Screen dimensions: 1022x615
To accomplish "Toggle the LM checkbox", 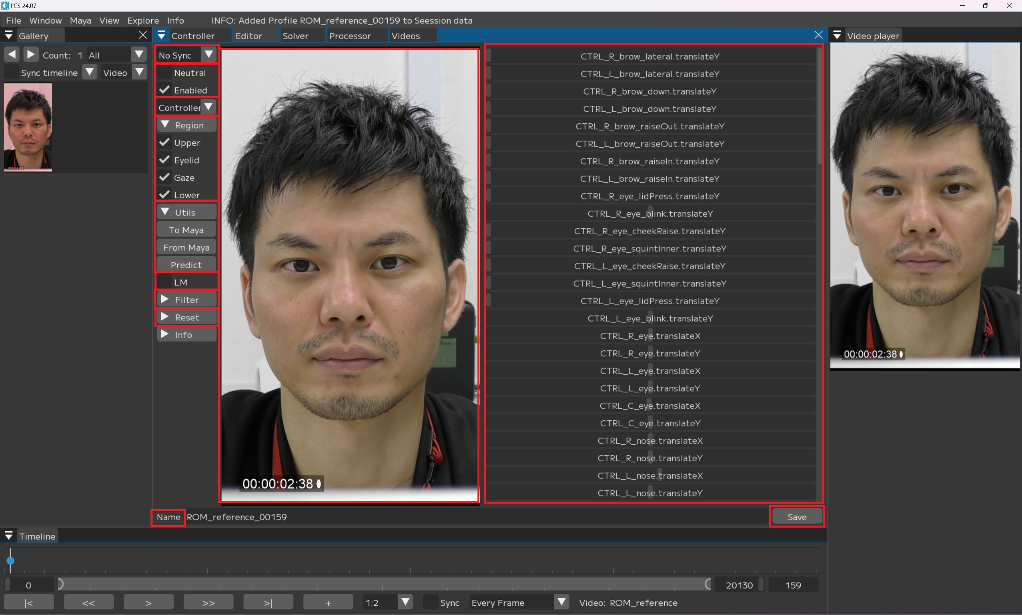I will tap(165, 282).
